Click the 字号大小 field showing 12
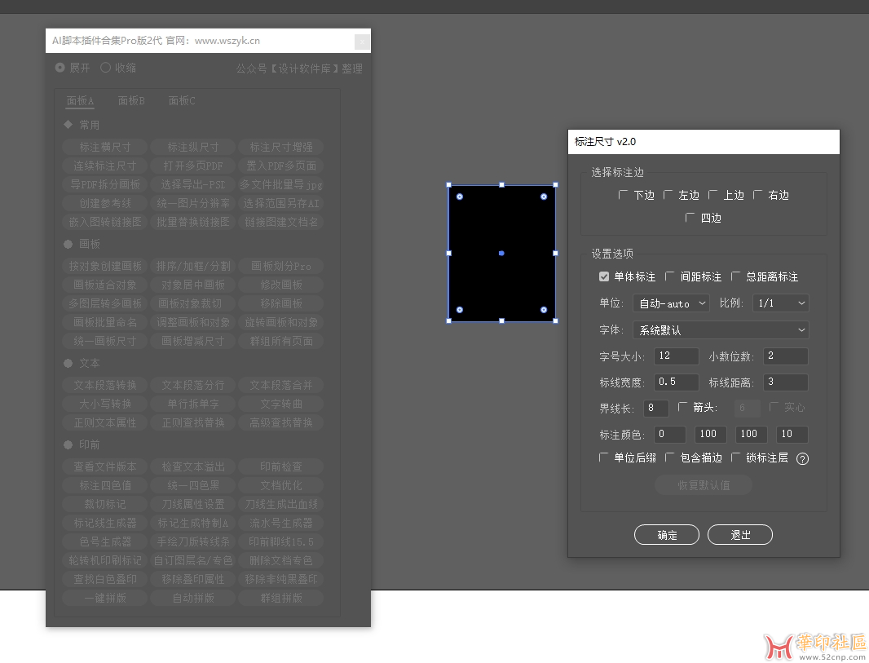 click(x=676, y=356)
